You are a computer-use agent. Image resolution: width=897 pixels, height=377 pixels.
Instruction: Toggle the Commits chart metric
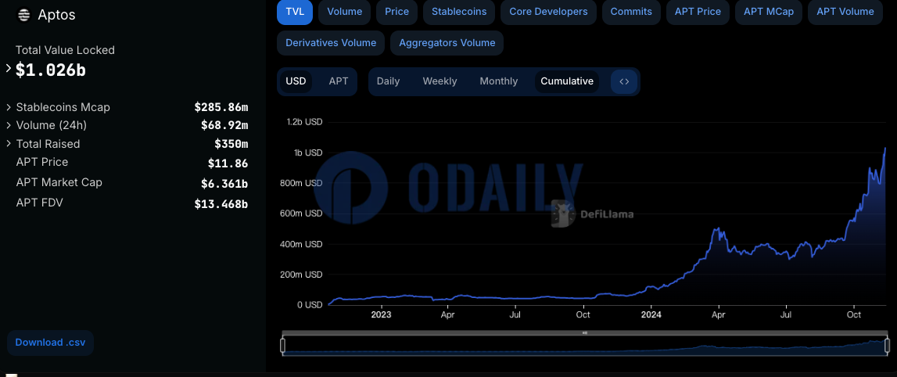631,12
